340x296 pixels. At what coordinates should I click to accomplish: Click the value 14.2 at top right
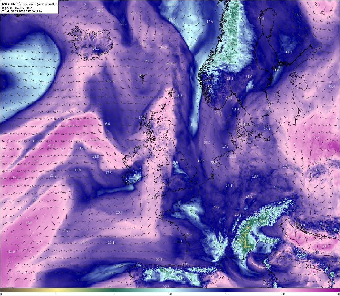[298, 15]
